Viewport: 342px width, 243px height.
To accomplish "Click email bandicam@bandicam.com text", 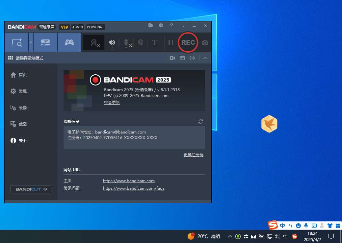I will [x=120, y=132].
